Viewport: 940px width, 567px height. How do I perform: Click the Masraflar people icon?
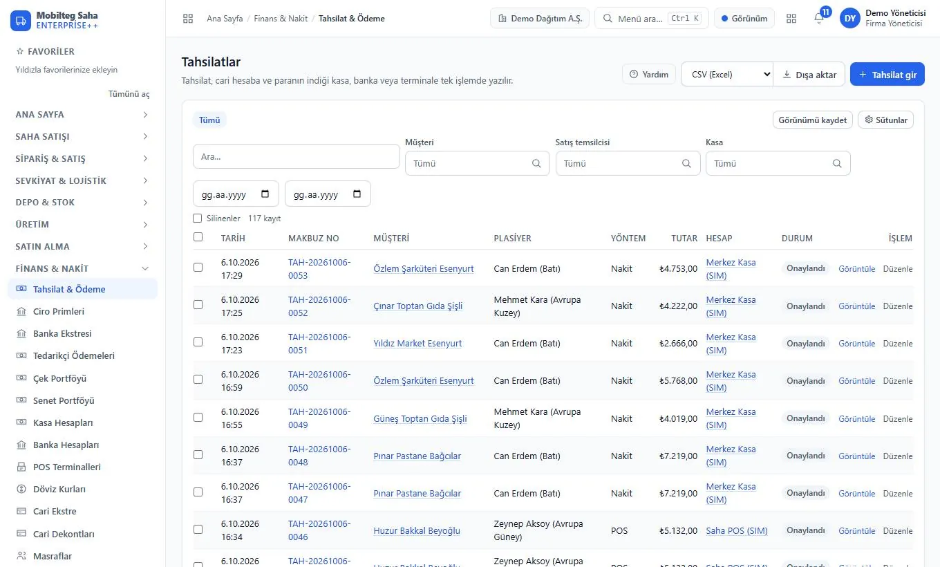tap(21, 557)
